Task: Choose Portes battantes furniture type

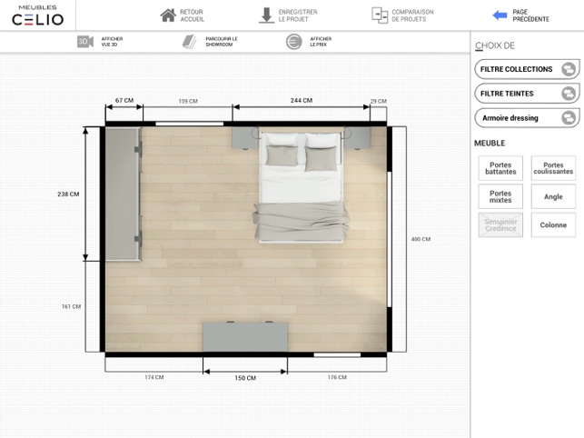Action: [500, 168]
